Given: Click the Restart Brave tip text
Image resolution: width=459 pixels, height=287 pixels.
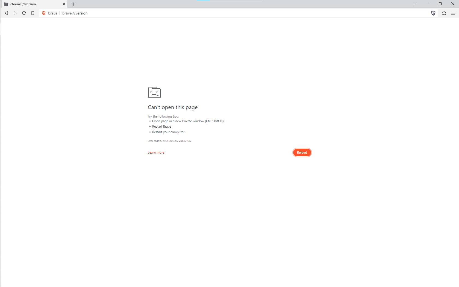Looking at the screenshot, I should [161, 126].
